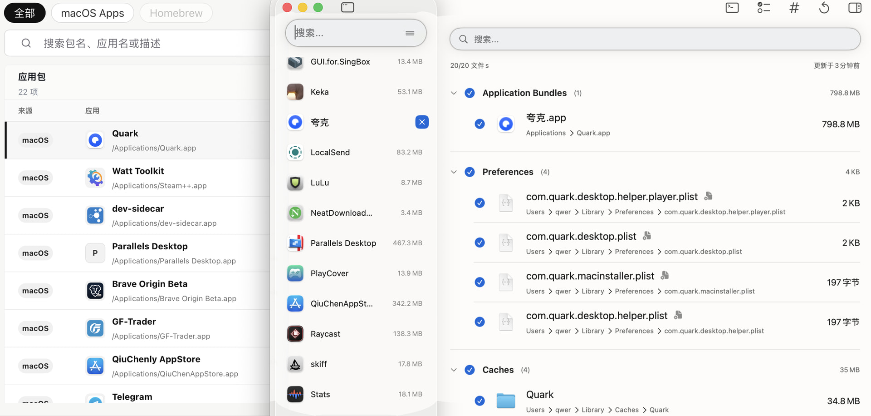Screen dimensions: 871x416
Task: Switch to the macOS Apps tab
Action: (x=93, y=13)
